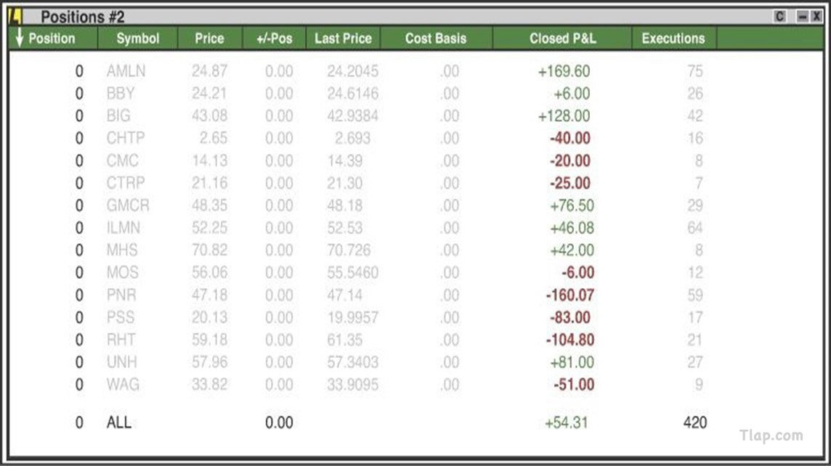Image resolution: width=831 pixels, height=466 pixels.
Task: Select the RHT symbol row
Action: [x=121, y=340]
